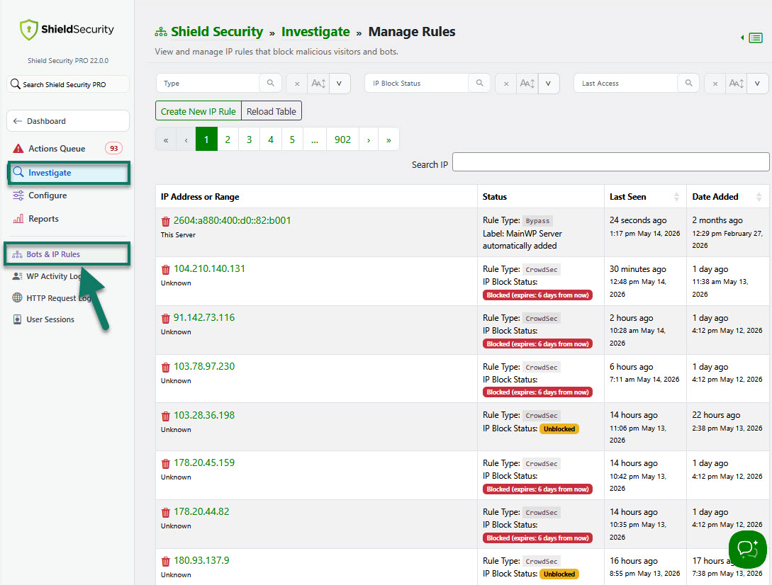Click Reload Table button
The width and height of the screenshot is (772, 585).
272,111
